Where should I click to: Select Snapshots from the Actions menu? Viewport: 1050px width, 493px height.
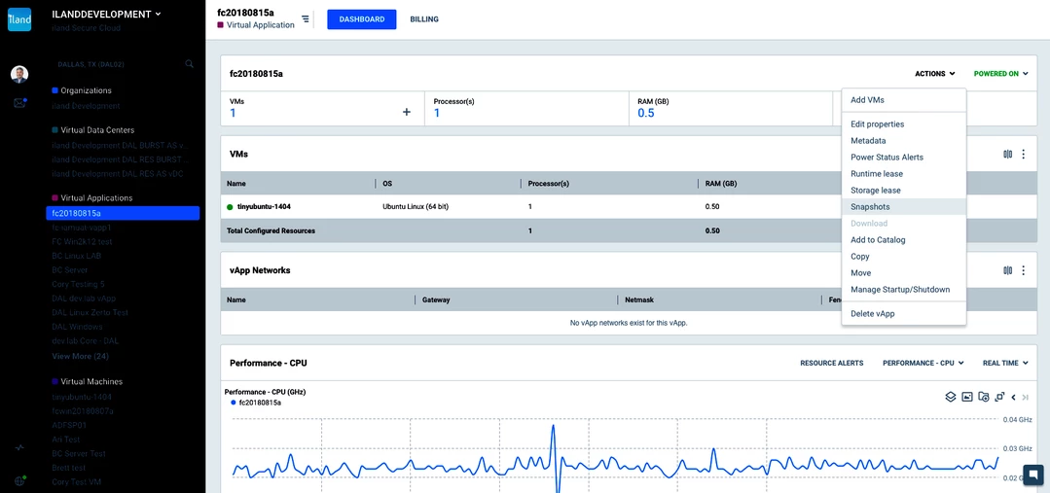tap(870, 207)
